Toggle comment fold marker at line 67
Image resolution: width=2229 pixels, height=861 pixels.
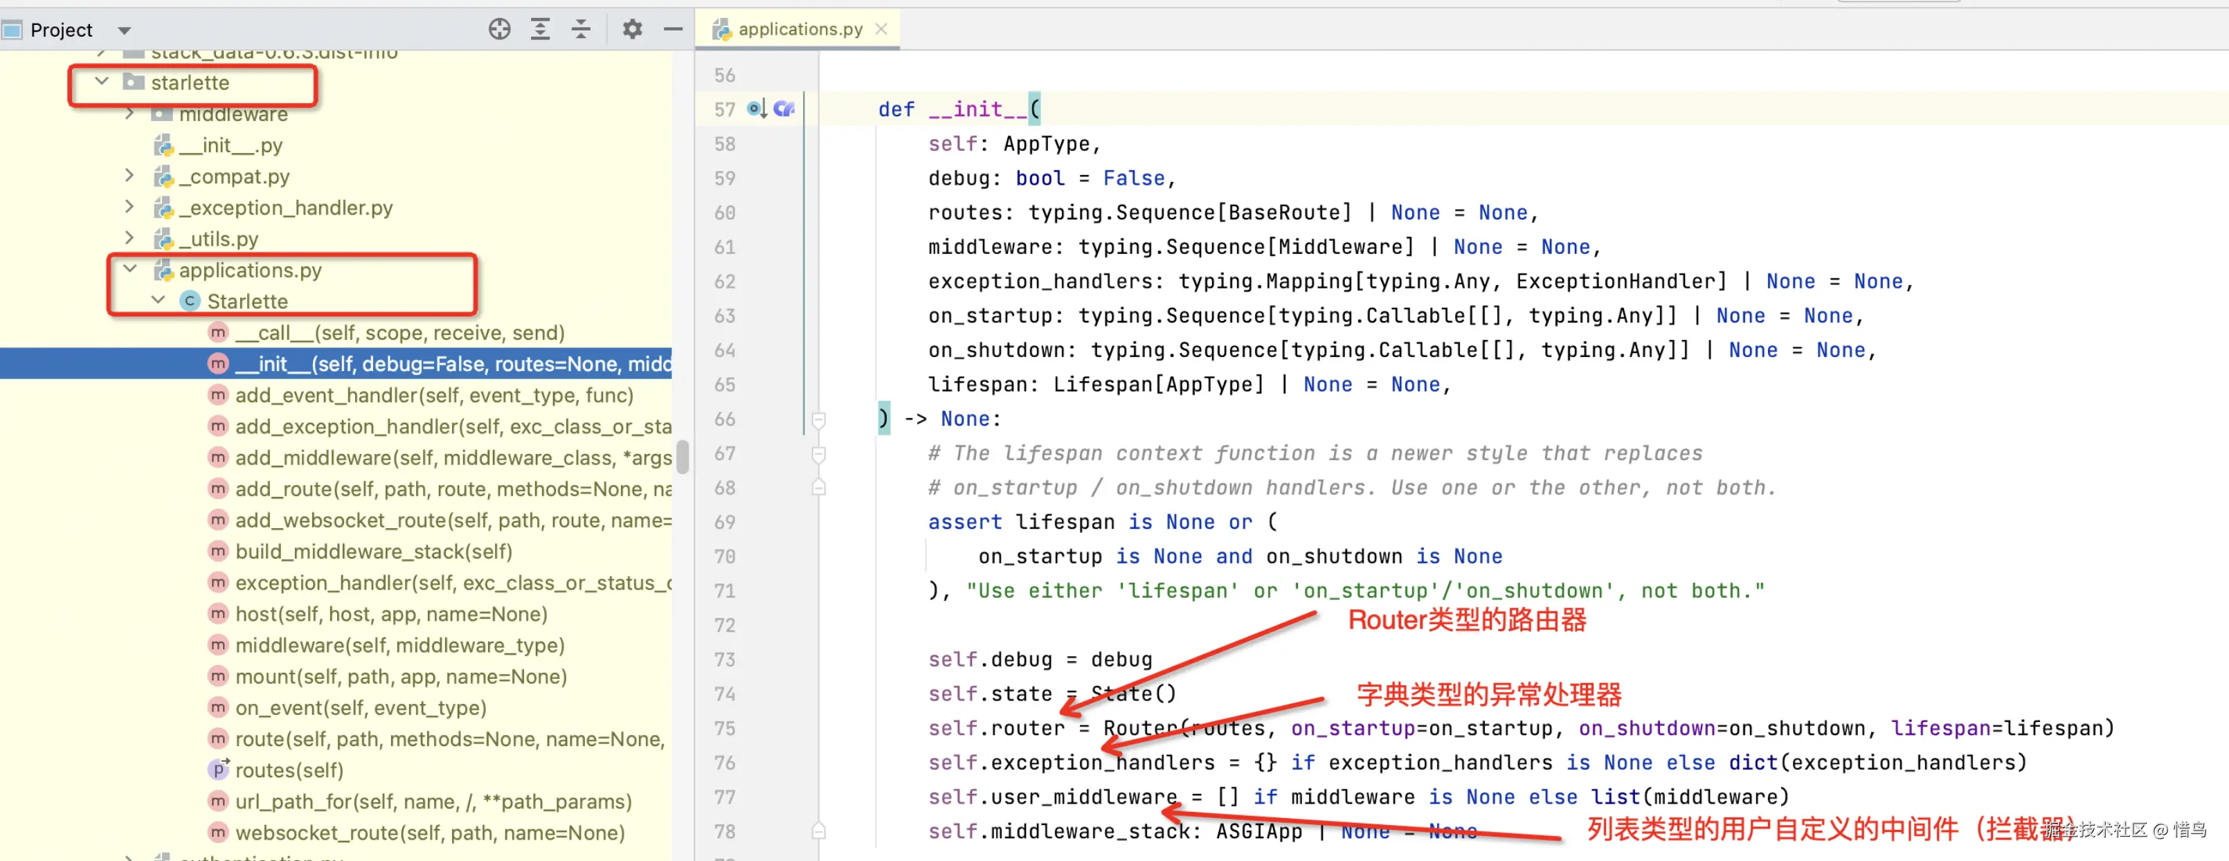tap(818, 453)
